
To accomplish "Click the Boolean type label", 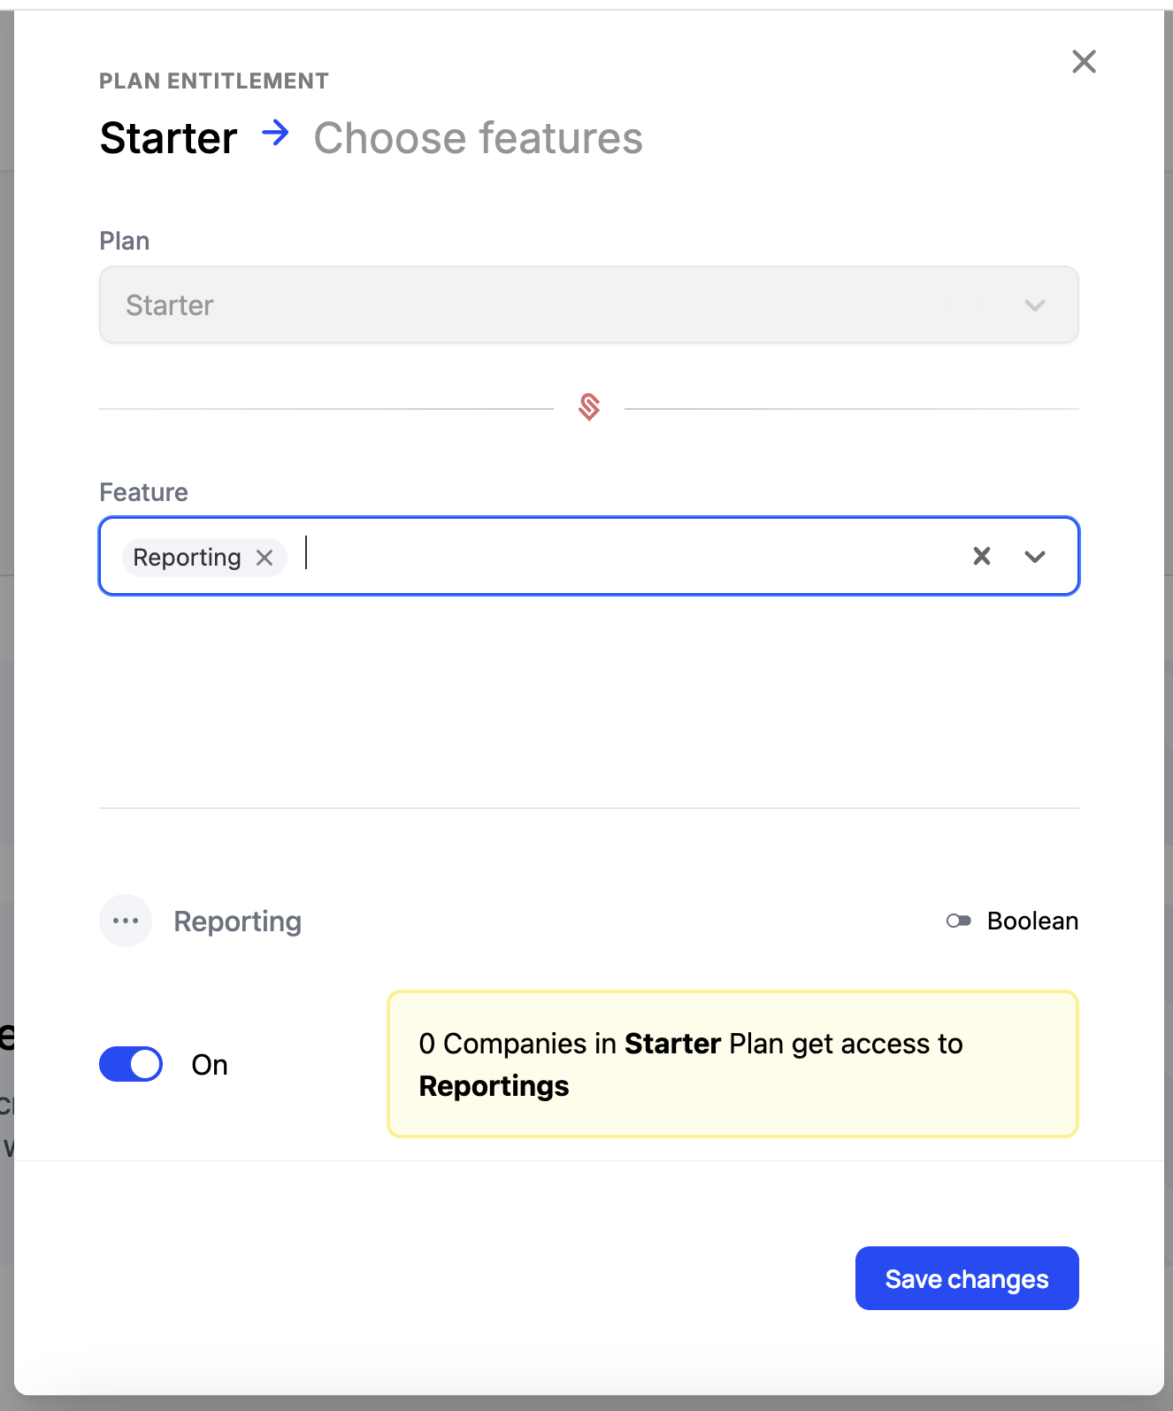I will pyautogui.click(x=1032, y=921).
